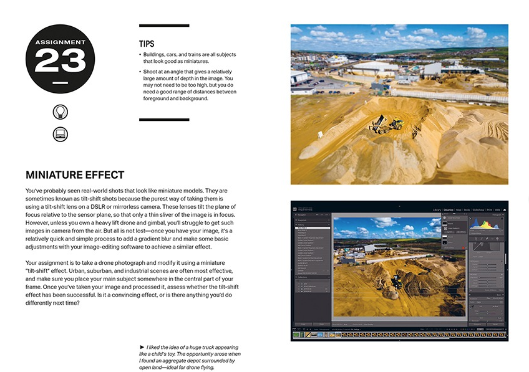Add a new collection with the plus icon
The image size is (529, 372).
(x=329, y=277)
